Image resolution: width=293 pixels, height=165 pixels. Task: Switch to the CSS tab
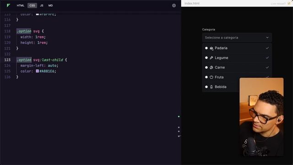pos(32,5)
